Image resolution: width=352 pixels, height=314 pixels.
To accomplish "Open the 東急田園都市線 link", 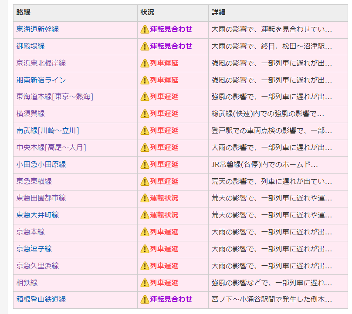I will 41,198.
